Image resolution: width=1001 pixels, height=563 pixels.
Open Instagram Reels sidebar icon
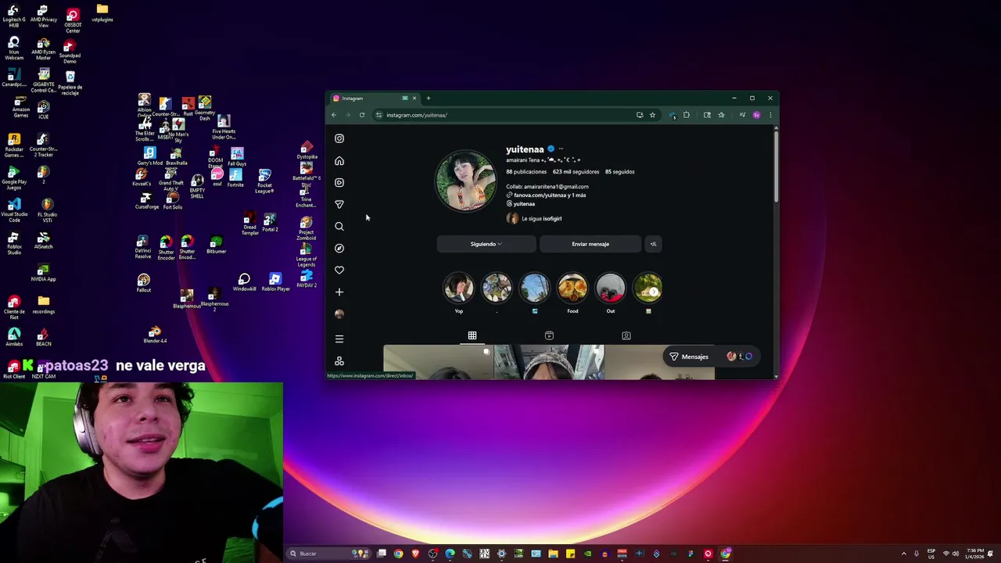339,182
